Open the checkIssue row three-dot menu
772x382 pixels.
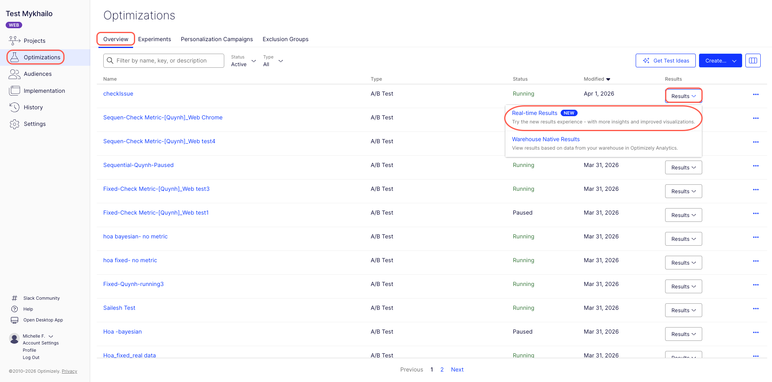tap(755, 94)
